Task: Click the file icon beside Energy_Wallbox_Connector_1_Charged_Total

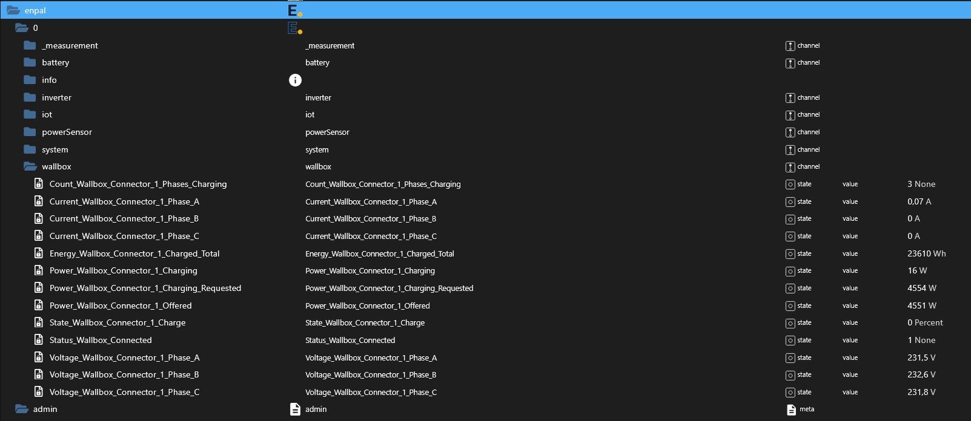Action: [39, 253]
